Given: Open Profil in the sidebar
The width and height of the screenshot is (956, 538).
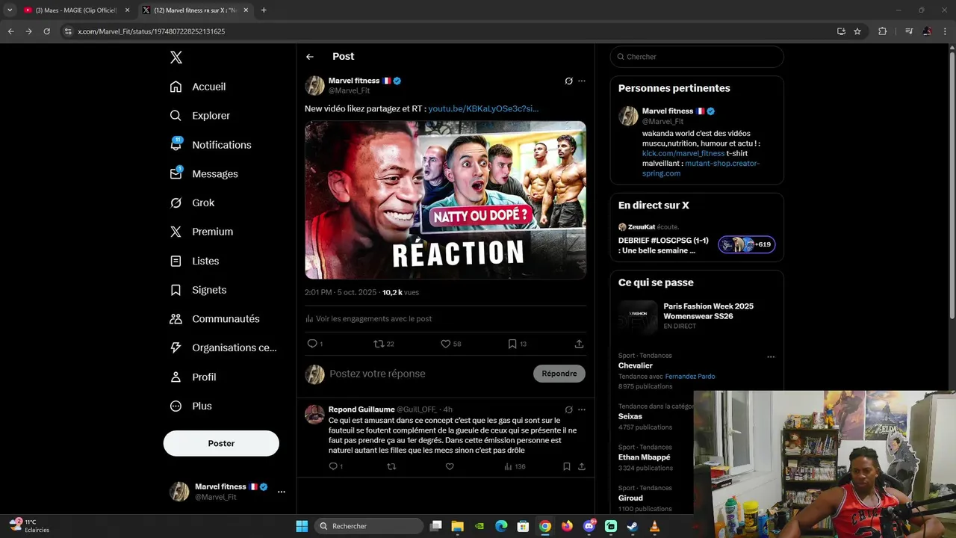Looking at the screenshot, I should click(x=193, y=377).
